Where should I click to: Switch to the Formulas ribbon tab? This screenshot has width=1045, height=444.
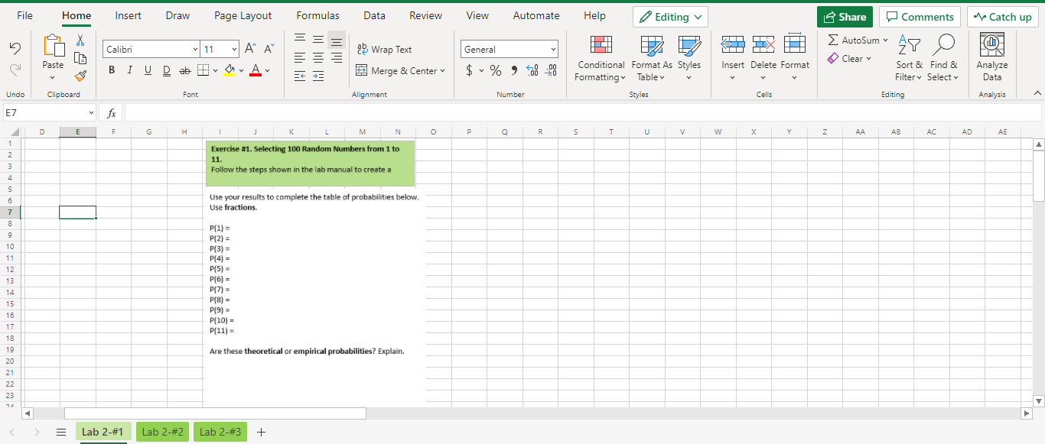coord(317,15)
